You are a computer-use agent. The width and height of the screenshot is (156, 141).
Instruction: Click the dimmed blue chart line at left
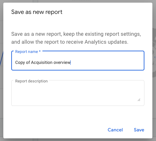pyautogui.click(x=1, y=59)
